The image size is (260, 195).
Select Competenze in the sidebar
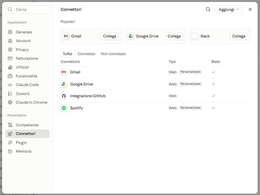(x=28, y=125)
